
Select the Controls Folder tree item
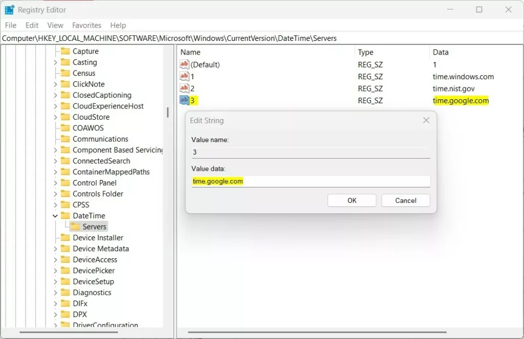[x=98, y=194]
